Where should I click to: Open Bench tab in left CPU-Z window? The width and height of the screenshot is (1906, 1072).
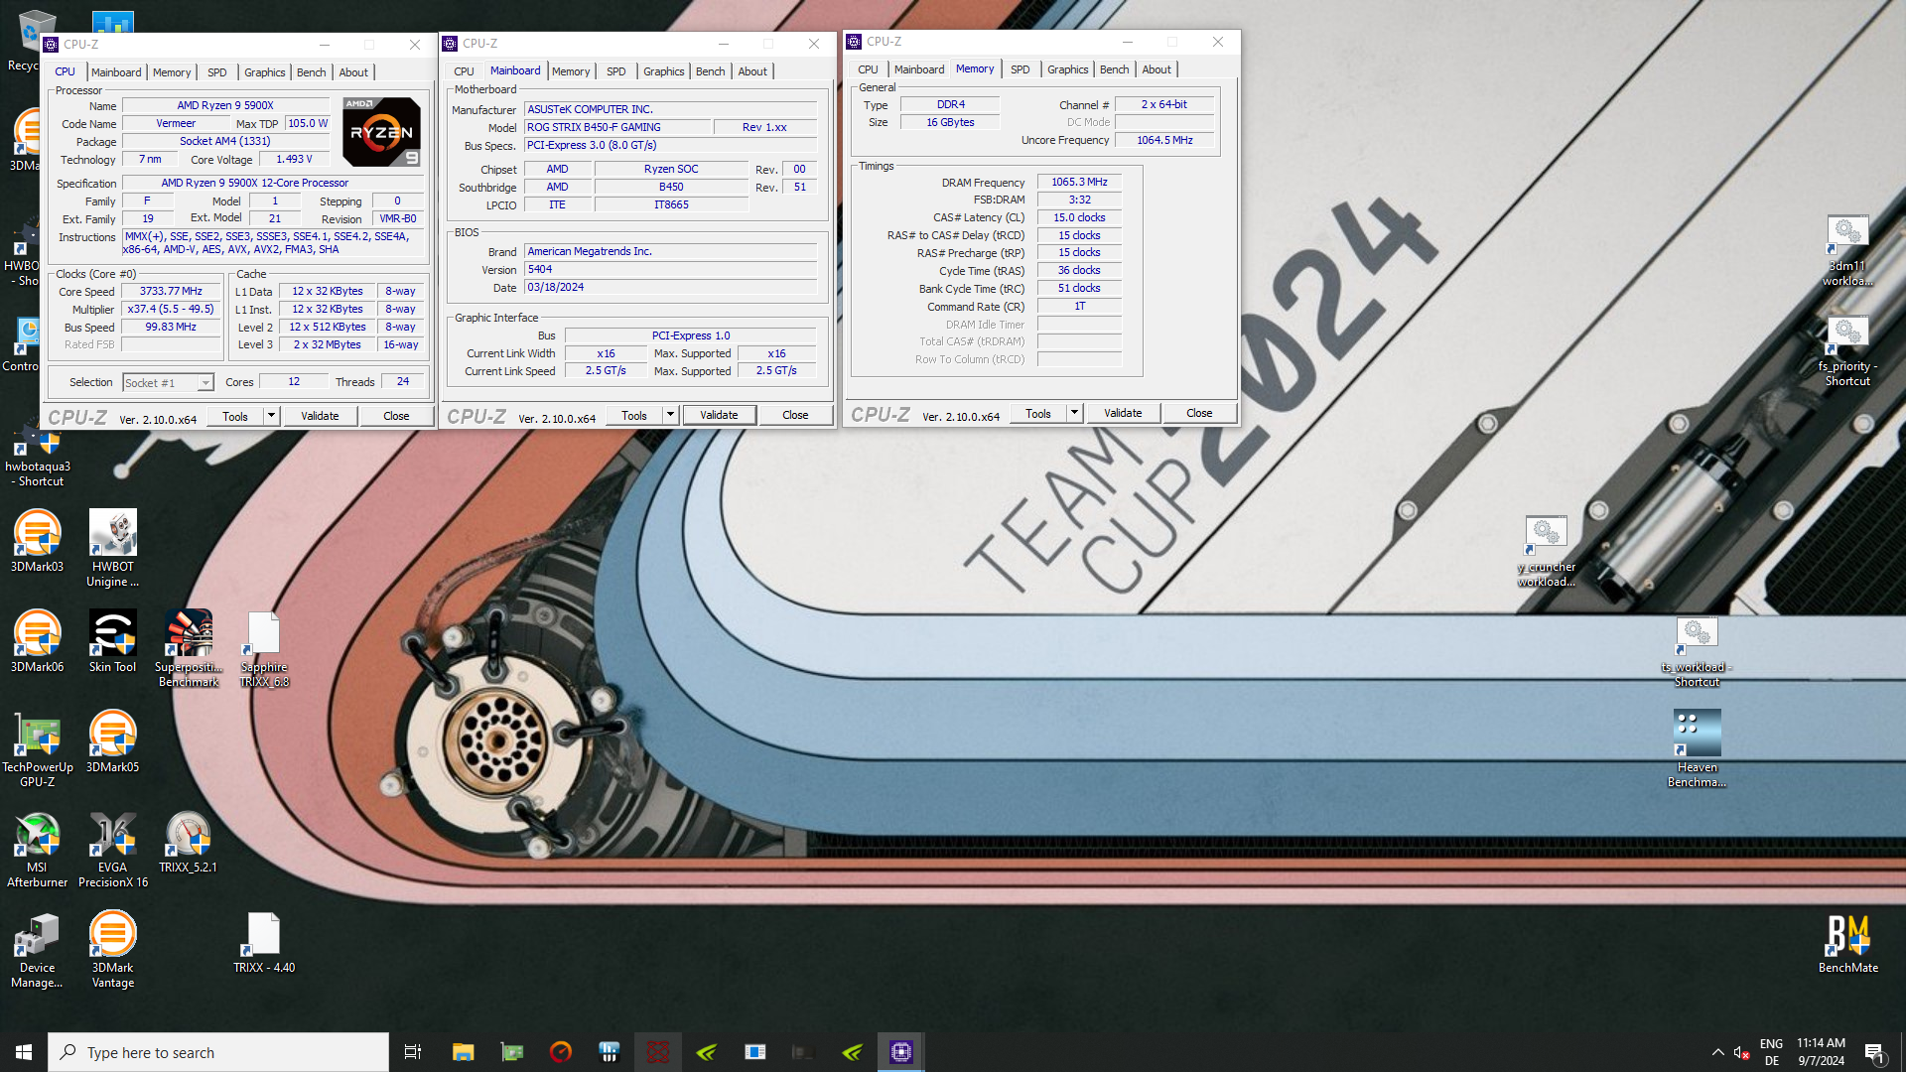point(311,72)
